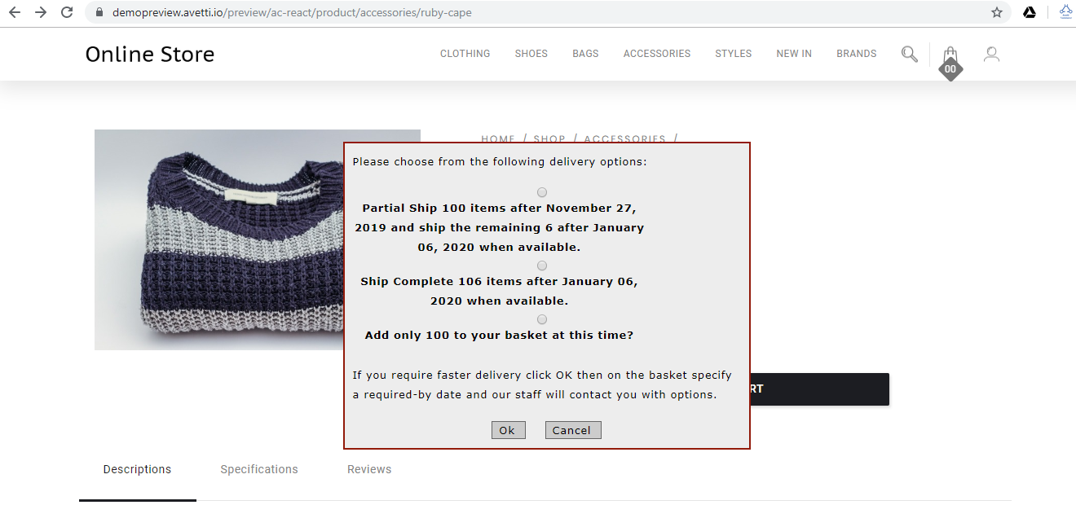Open the ACCESSORIES menu

coord(657,54)
